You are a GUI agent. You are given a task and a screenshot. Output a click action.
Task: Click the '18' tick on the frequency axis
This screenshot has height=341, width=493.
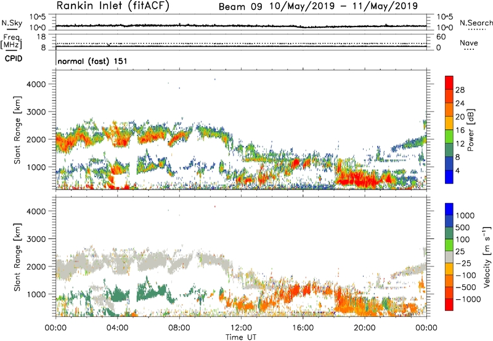pos(41,37)
